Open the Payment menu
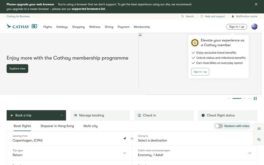The height and width of the screenshot is (165, 264). pyautogui.click(x=124, y=27)
